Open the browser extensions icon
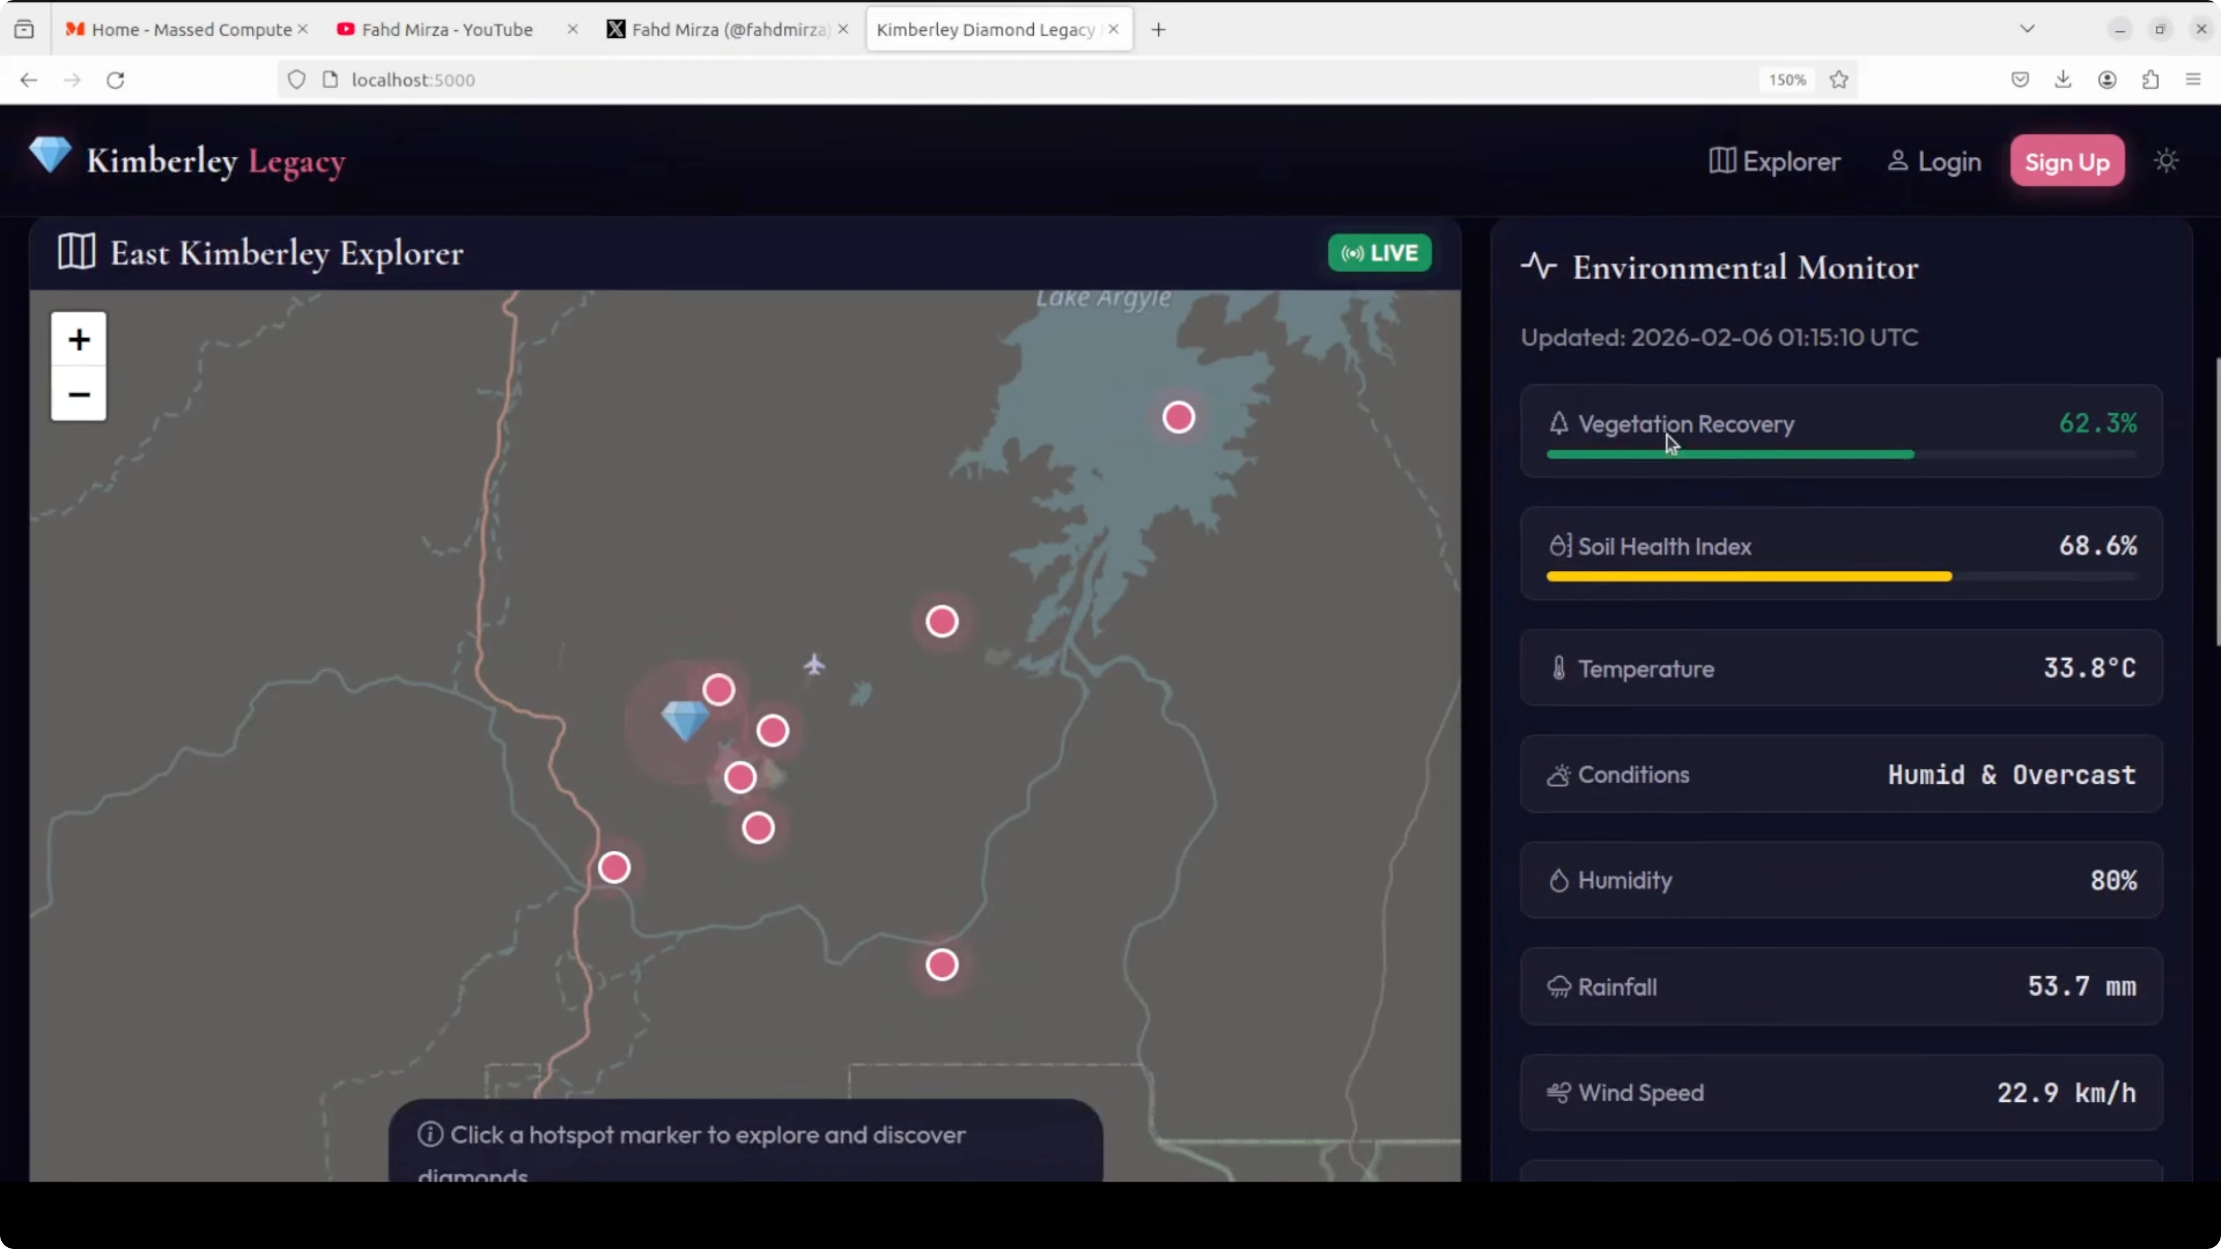 (x=2150, y=80)
